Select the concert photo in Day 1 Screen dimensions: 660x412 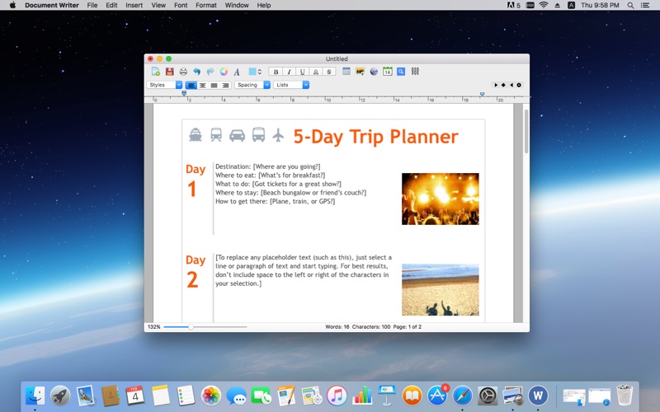(441, 199)
